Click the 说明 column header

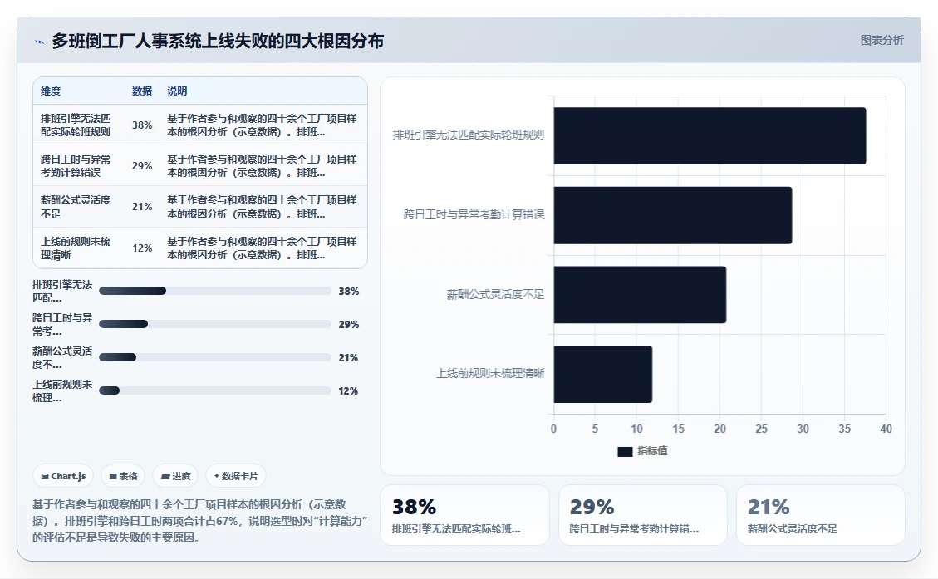click(x=177, y=91)
